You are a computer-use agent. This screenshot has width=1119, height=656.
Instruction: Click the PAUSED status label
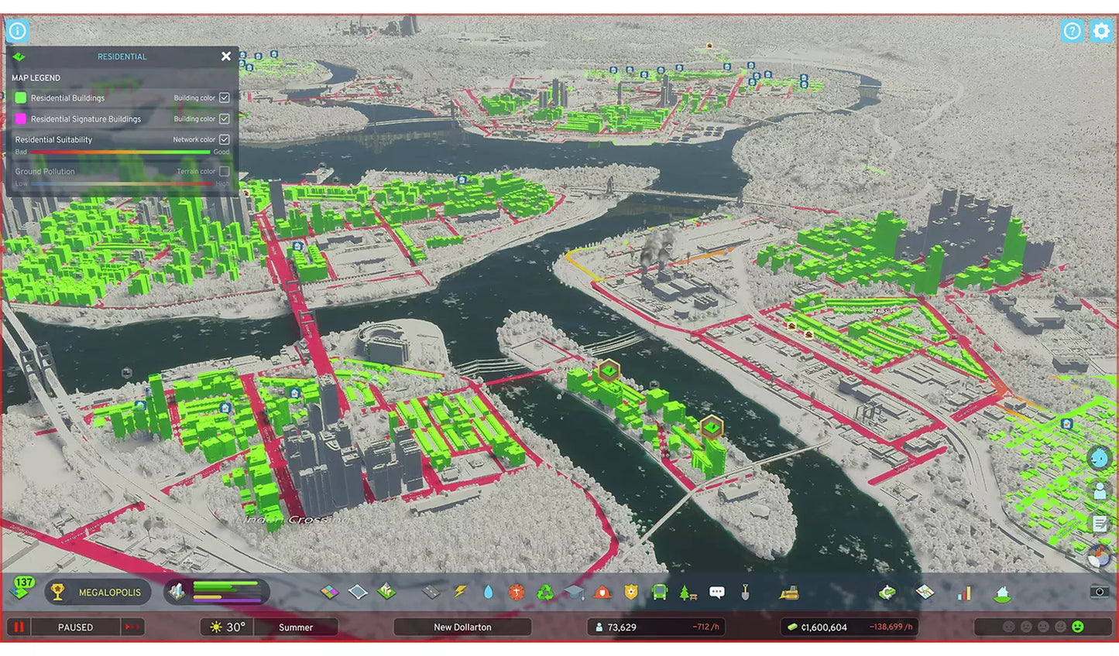pyautogui.click(x=75, y=627)
